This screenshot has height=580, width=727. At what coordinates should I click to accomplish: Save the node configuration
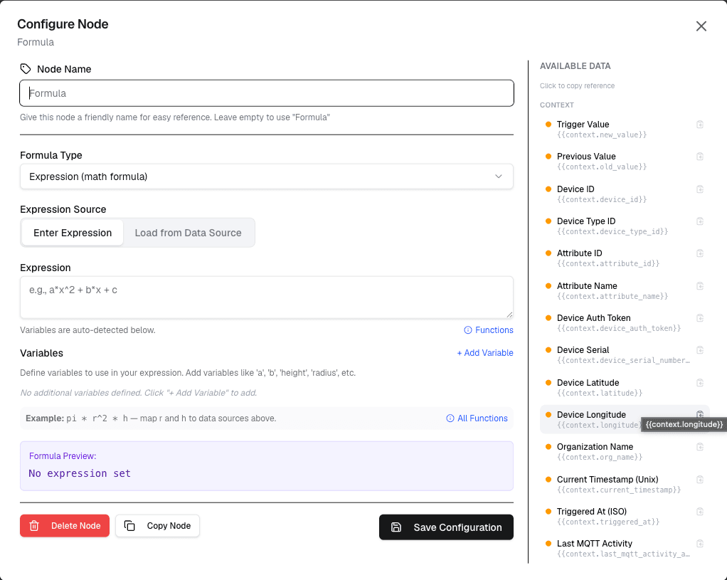point(446,527)
